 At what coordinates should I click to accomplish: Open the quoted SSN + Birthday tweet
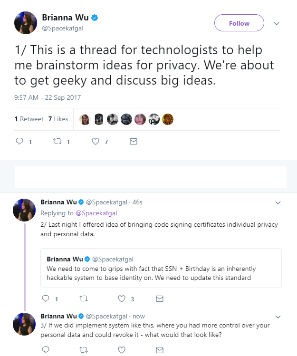pyautogui.click(x=161, y=268)
